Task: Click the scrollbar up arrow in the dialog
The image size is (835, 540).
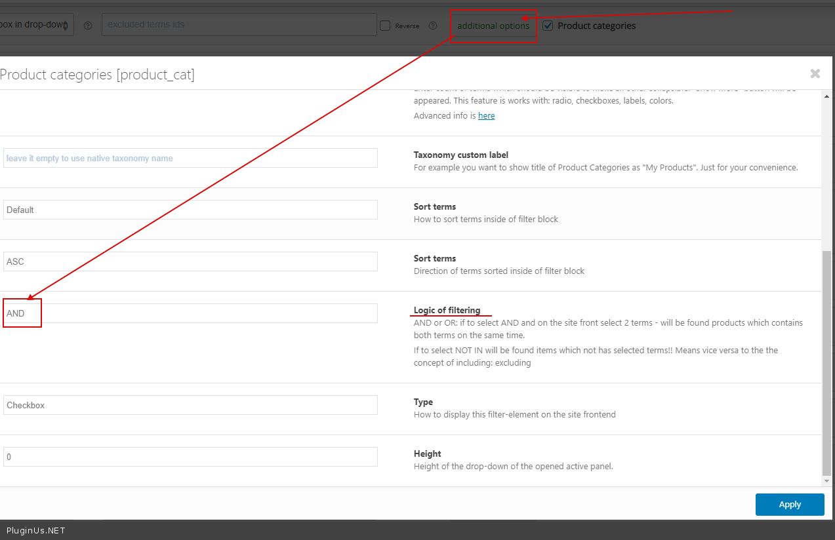Action: (826, 96)
